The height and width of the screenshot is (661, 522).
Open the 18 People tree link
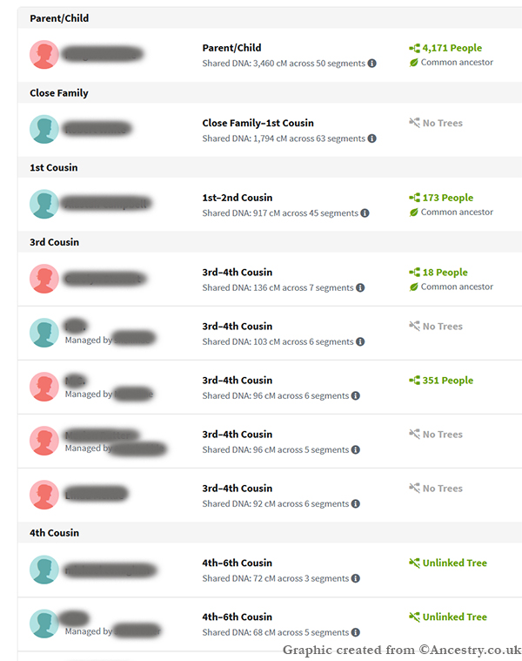click(445, 273)
